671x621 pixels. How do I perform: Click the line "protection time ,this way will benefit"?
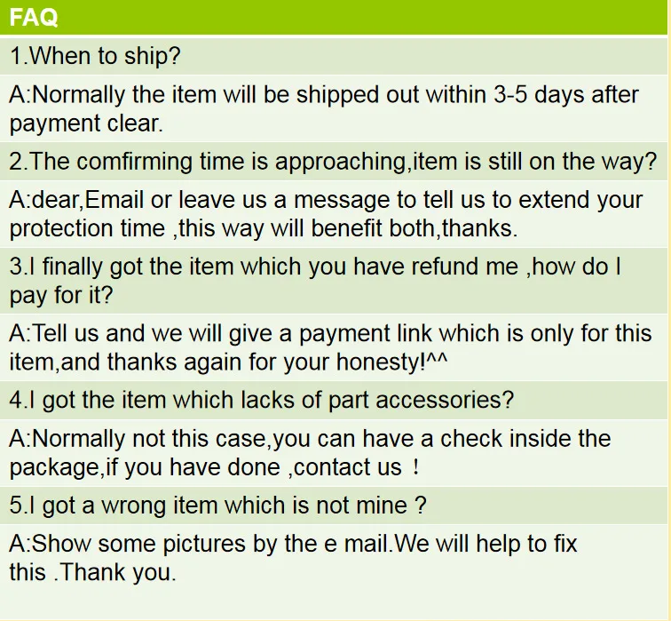tap(264, 228)
